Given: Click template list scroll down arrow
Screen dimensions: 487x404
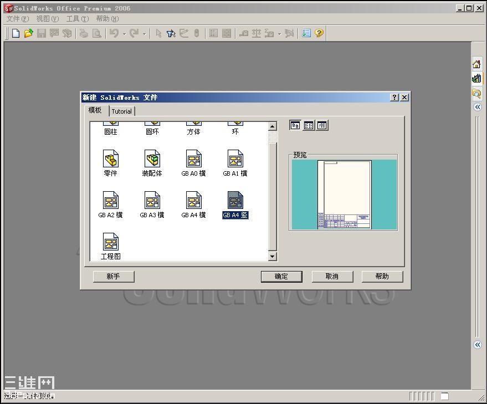Looking at the screenshot, I should point(273,257).
